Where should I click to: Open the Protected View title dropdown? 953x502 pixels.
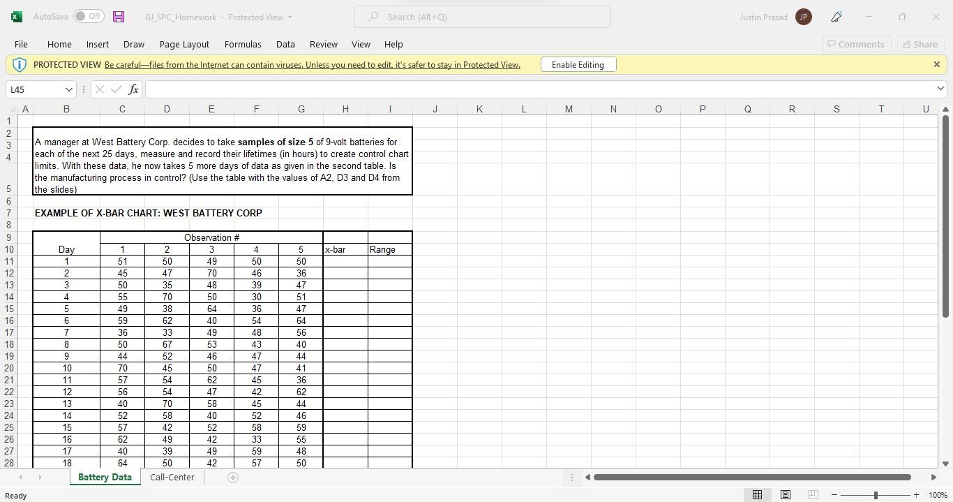[290, 17]
